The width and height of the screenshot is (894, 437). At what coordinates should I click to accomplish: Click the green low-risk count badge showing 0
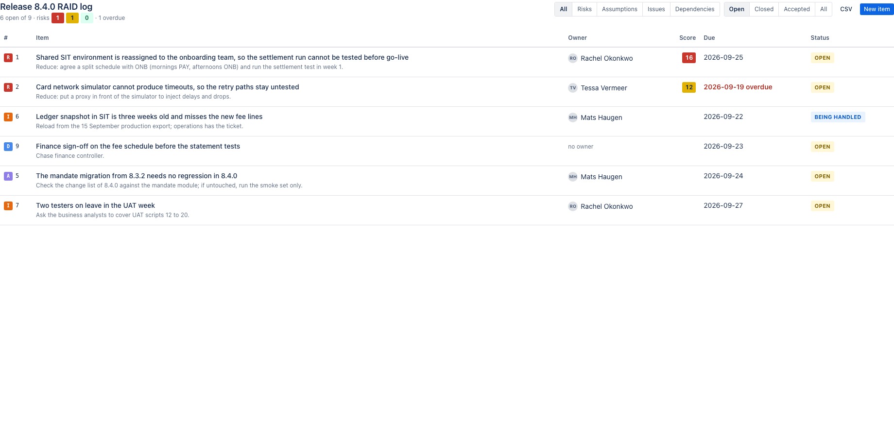tap(87, 18)
